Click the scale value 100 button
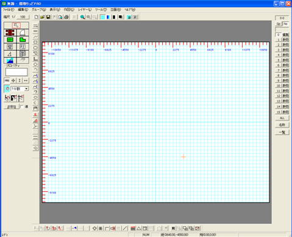292x237 pixels. 23,17
